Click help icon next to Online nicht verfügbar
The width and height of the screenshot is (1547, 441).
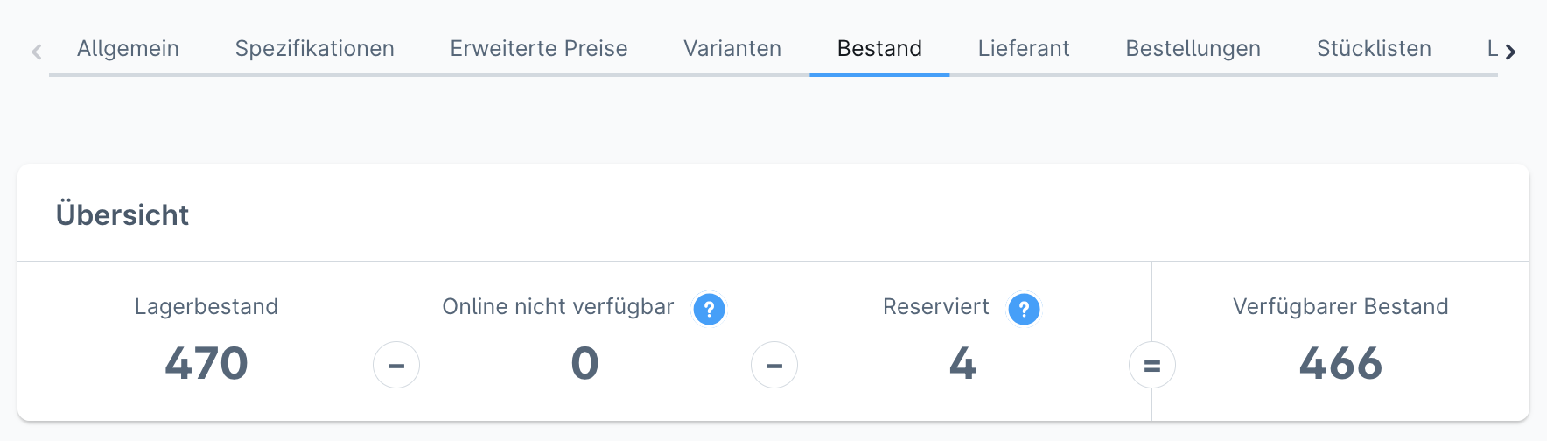point(709,309)
